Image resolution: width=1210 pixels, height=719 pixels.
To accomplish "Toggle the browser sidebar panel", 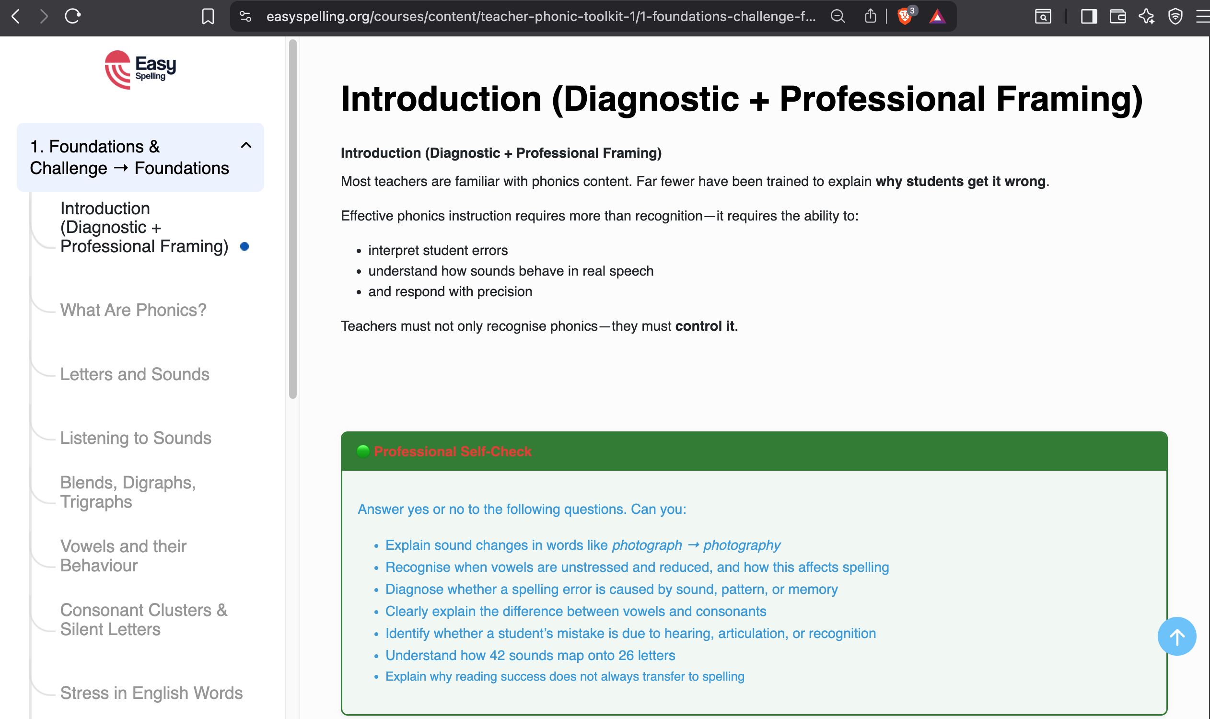I will click(x=1089, y=16).
